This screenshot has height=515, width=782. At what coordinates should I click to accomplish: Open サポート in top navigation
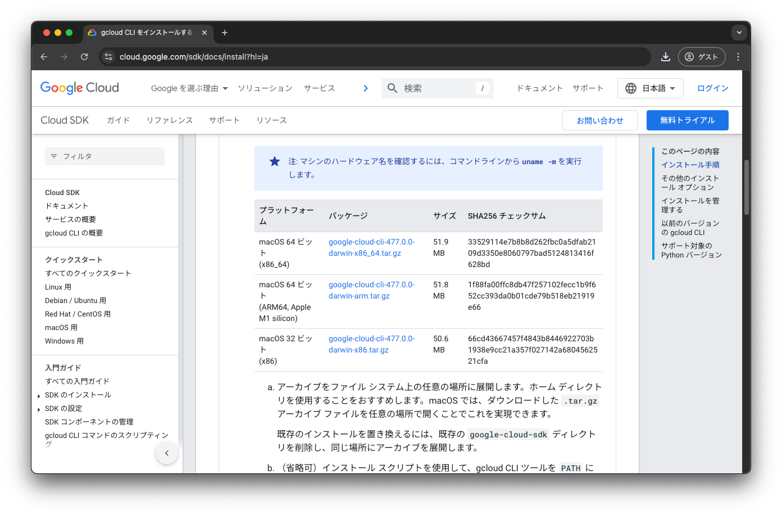[x=588, y=88]
